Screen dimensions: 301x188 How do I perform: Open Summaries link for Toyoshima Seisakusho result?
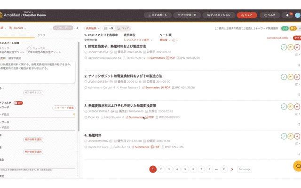(156, 58)
